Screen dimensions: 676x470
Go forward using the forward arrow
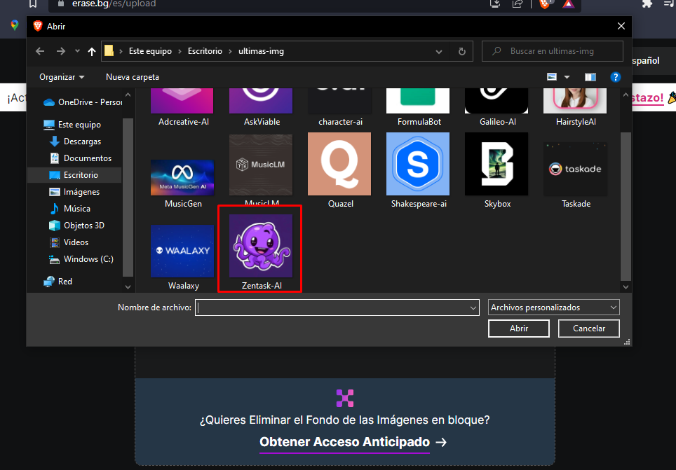coord(61,51)
